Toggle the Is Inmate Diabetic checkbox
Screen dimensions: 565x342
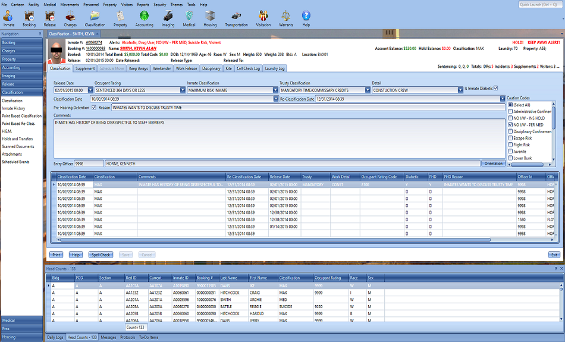click(x=496, y=89)
